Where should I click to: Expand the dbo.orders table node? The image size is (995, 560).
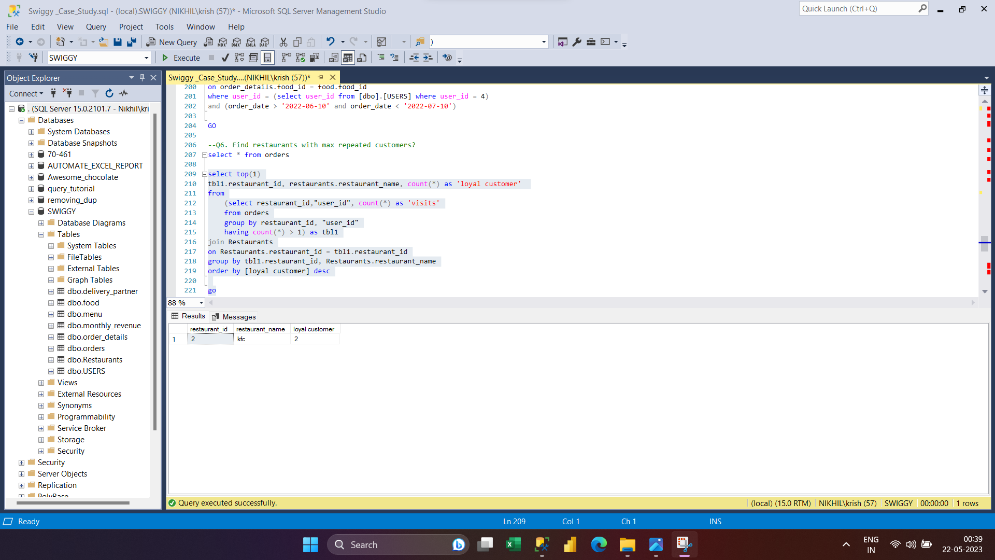point(51,348)
